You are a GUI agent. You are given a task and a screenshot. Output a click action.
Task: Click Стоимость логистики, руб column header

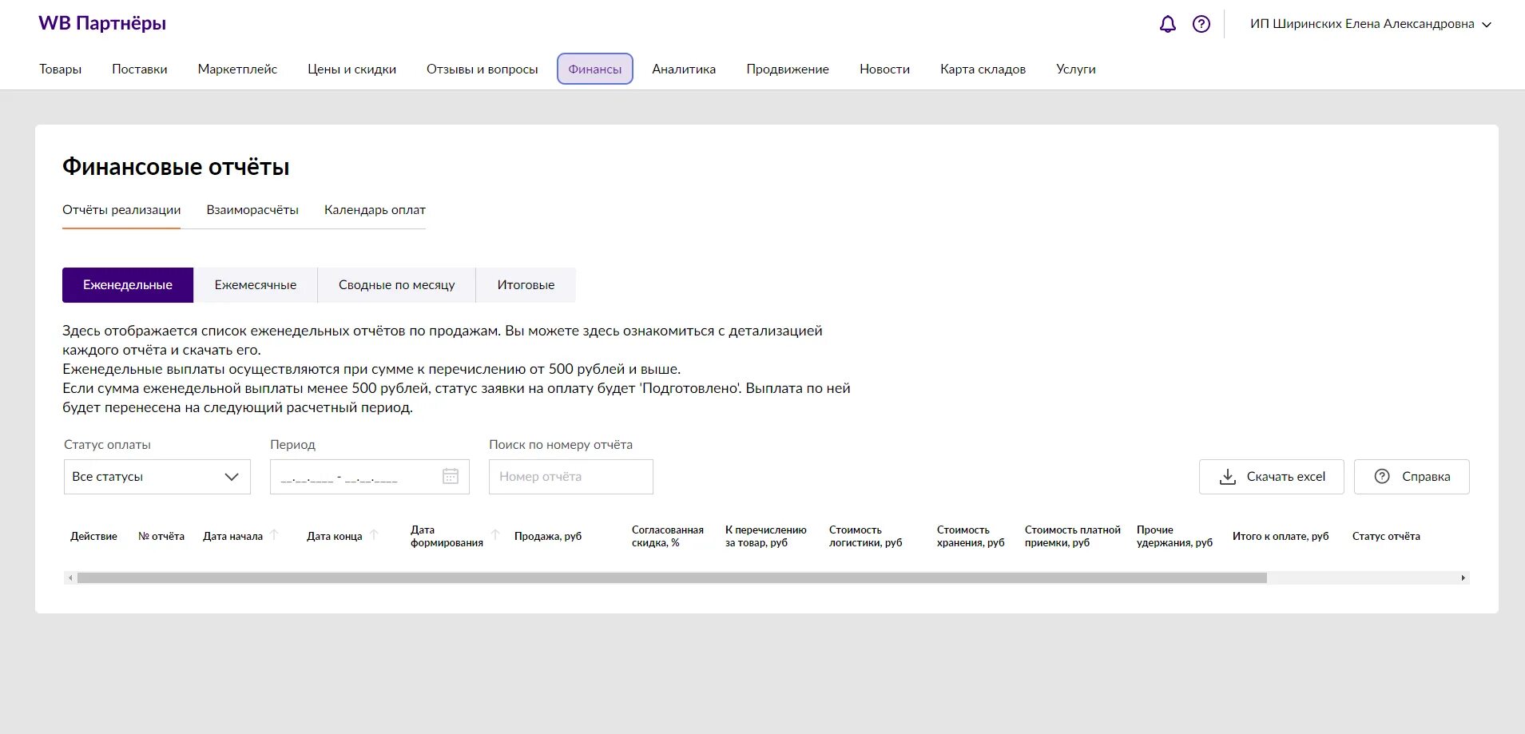pos(866,536)
